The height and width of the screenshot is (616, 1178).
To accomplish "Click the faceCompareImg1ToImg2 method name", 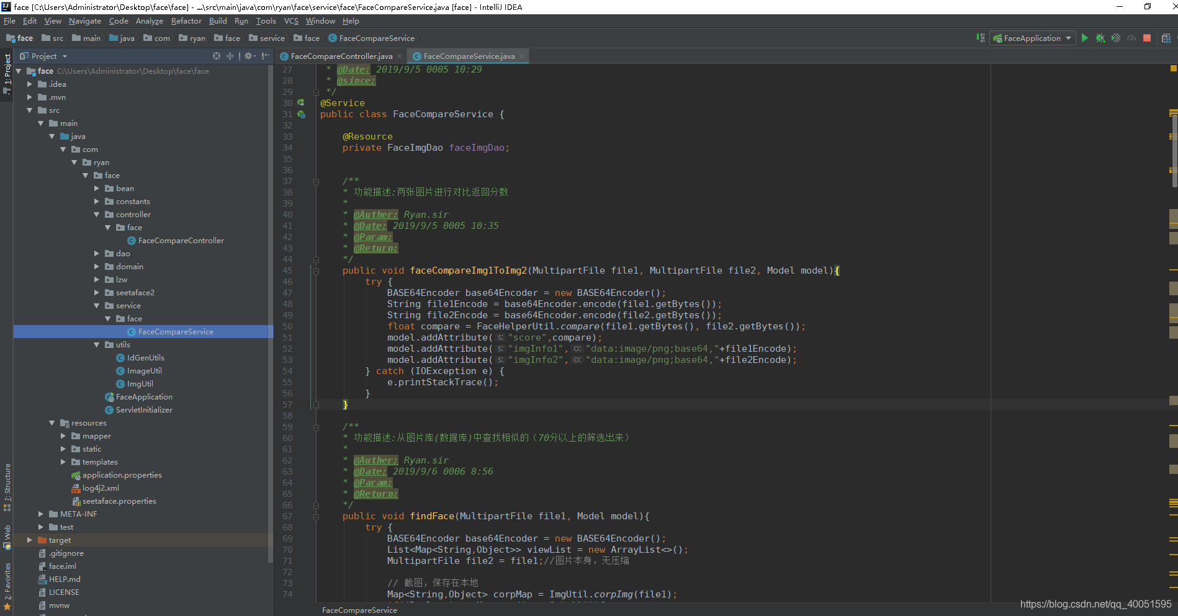I will pyautogui.click(x=469, y=270).
